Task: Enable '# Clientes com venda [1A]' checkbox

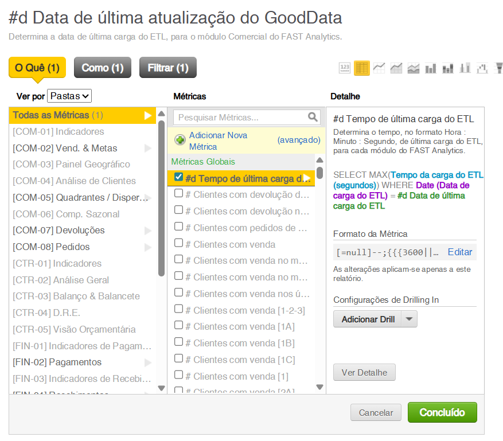Action: [178, 326]
